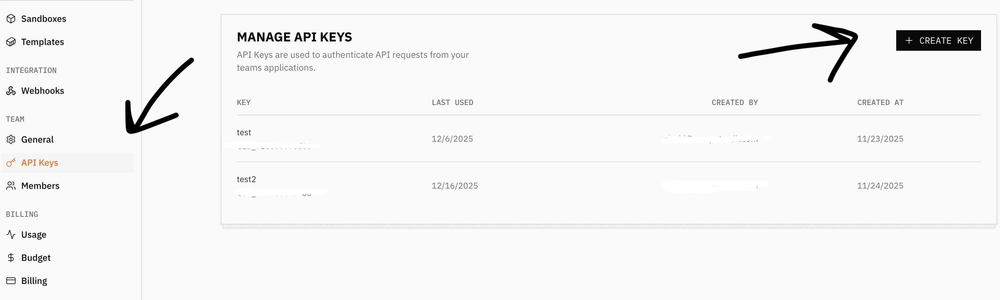Select the API key named test
Viewport: 1000px width, 300px height.
point(244,132)
